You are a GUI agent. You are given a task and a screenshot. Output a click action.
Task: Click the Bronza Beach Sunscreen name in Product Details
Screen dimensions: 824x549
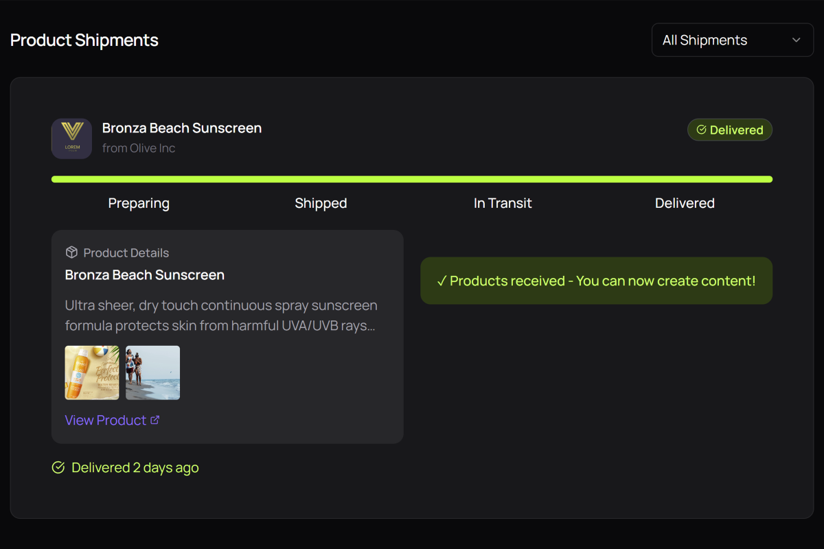click(145, 275)
